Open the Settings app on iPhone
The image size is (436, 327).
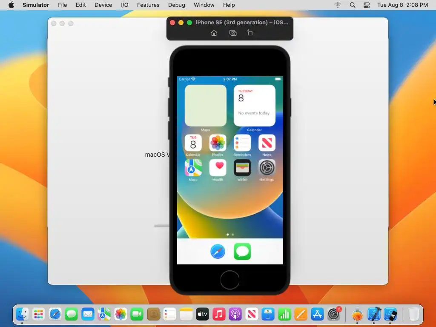pos(267,168)
